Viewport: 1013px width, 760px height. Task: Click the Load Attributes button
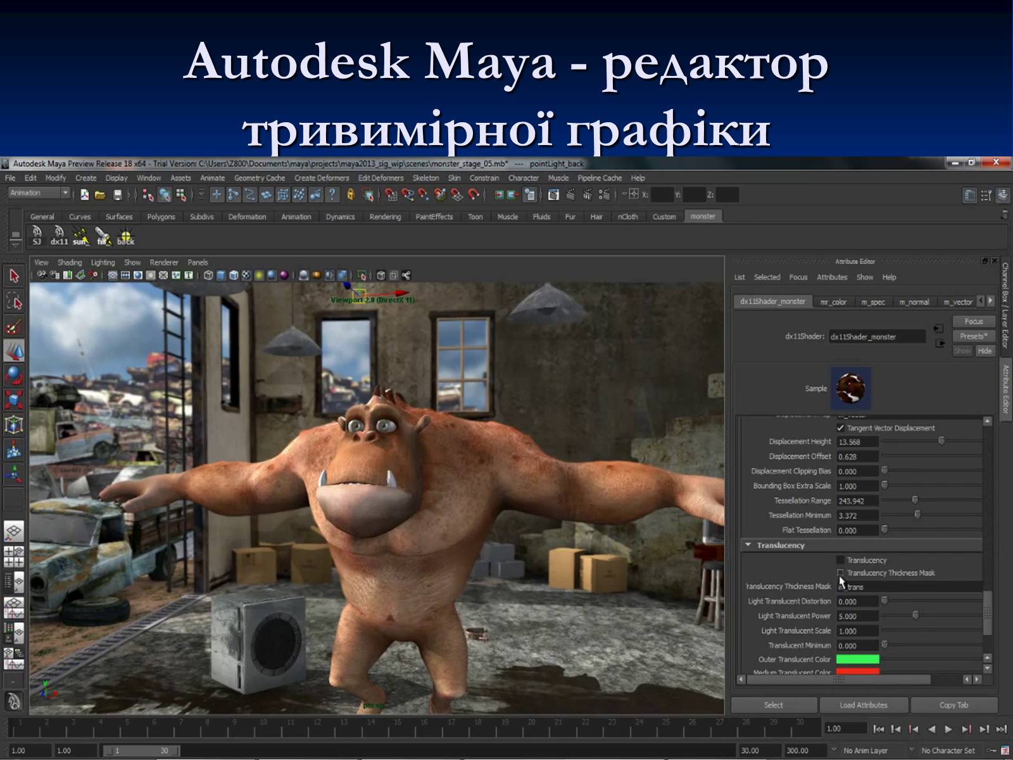[x=864, y=705]
